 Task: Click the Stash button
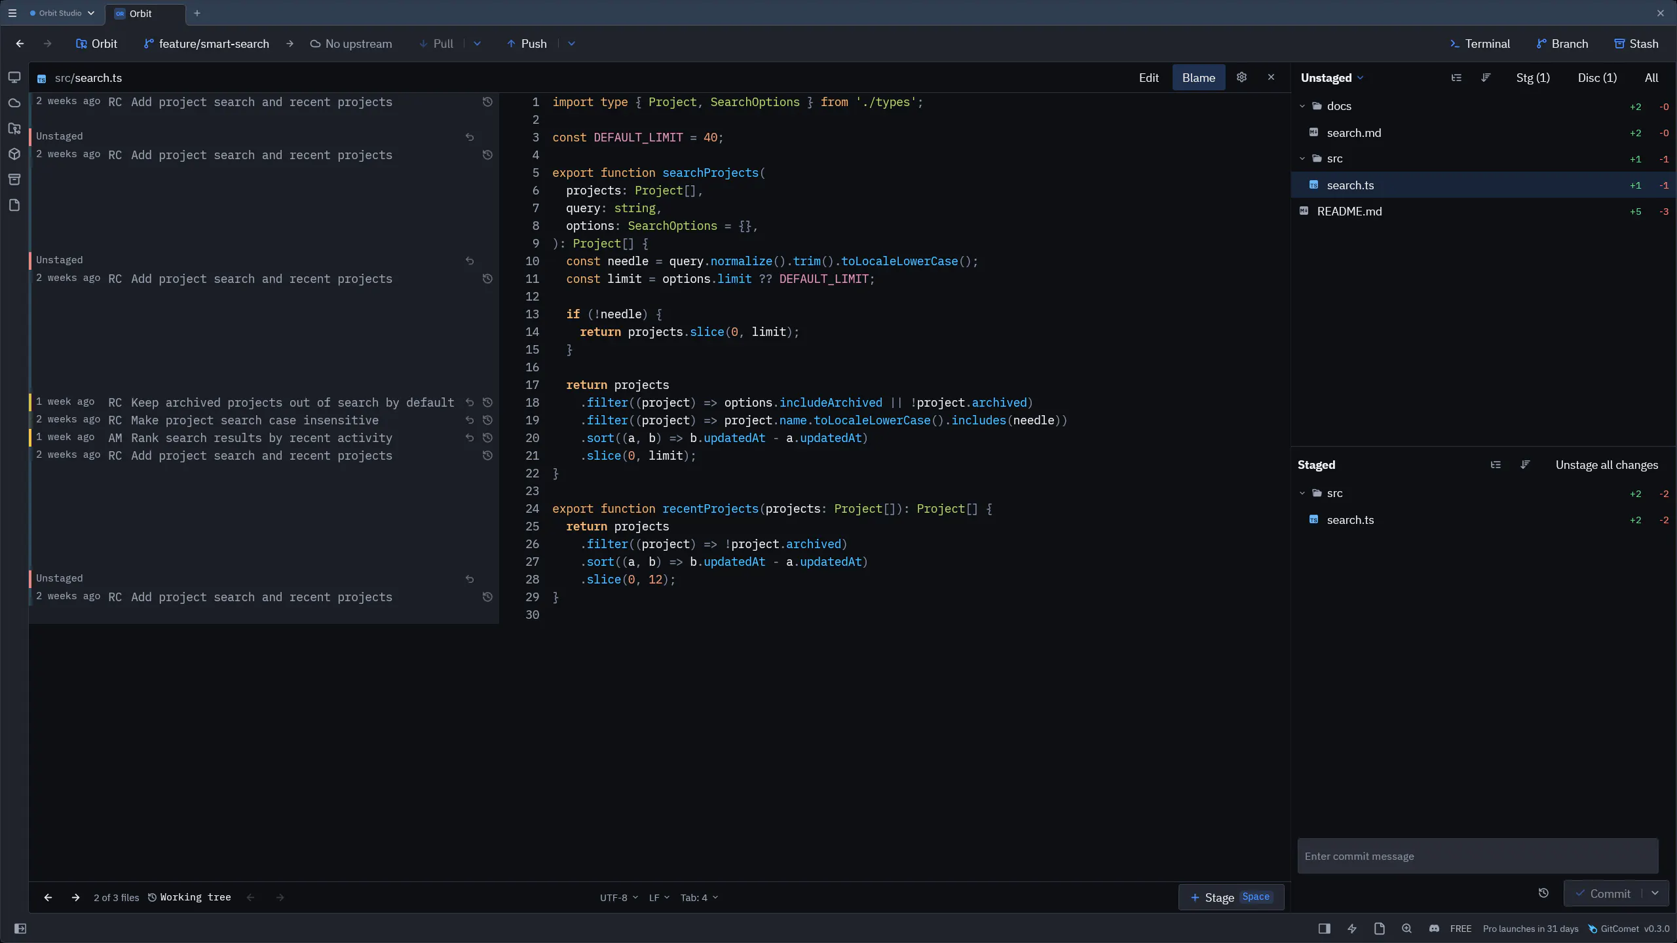click(x=1636, y=44)
